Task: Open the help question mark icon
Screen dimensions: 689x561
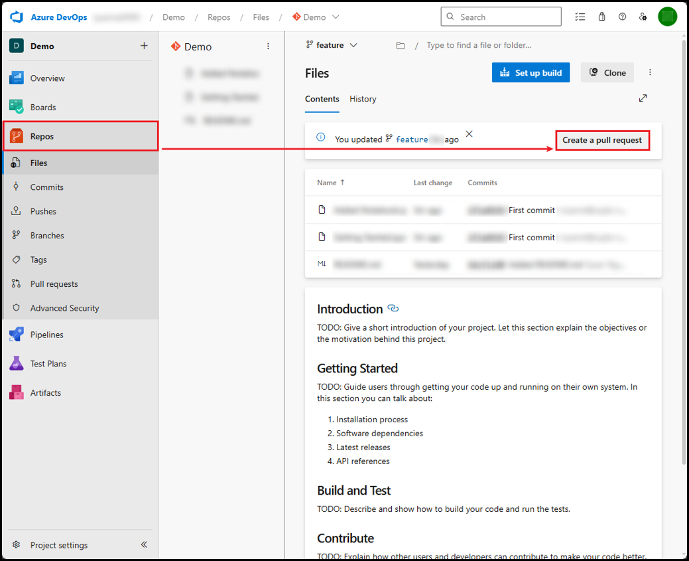Action: 622,17
